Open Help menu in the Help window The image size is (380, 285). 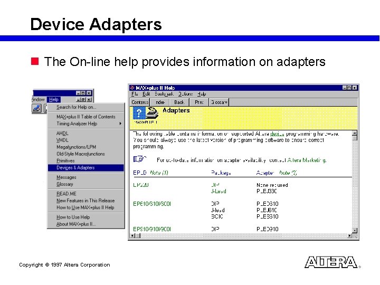[202, 94]
